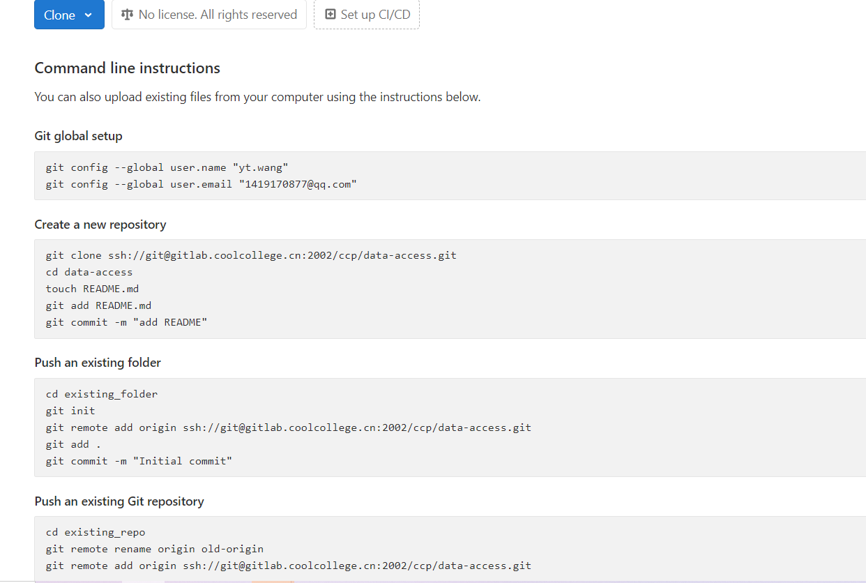Click the Command line instructions heading
This screenshot has width=866, height=583.
pos(128,68)
